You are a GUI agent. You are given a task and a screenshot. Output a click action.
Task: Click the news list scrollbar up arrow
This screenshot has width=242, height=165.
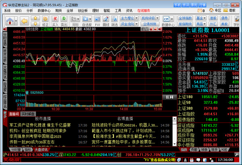(x=174, y=119)
